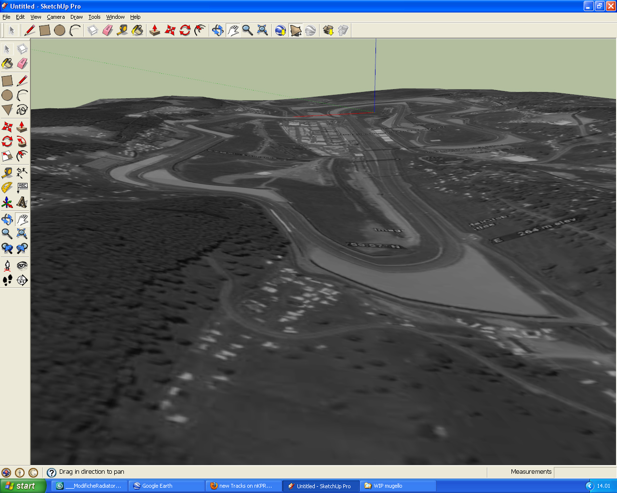Screen dimensions: 617x493
Task: Activate the Axes tool
Action: (7, 202)
